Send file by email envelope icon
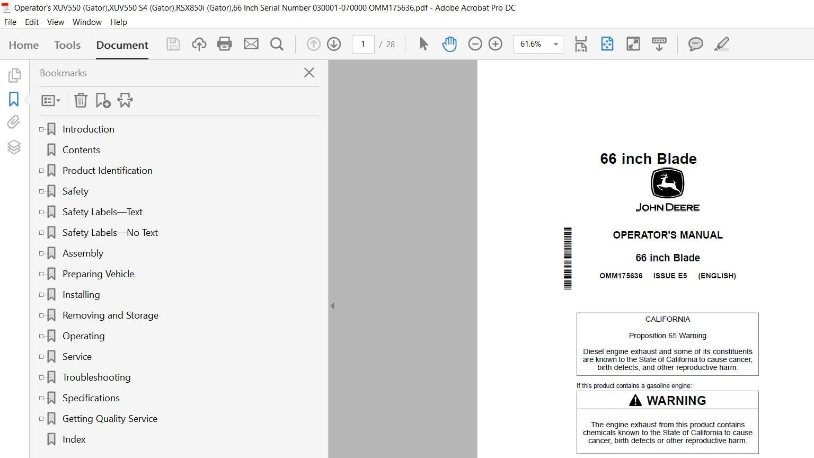The height and width of the screenshot is (458, 814). pos(251,44)
